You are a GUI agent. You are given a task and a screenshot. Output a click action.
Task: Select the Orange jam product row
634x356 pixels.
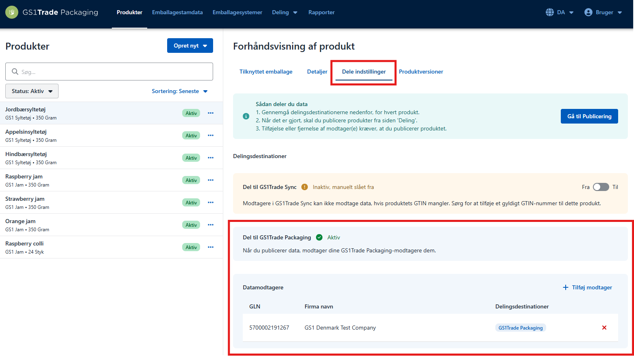coord(111,225)
